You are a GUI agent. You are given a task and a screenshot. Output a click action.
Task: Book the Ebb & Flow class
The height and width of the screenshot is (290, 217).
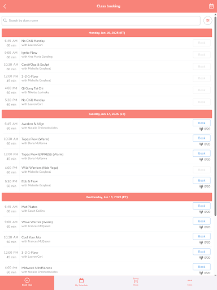(202, 181)
